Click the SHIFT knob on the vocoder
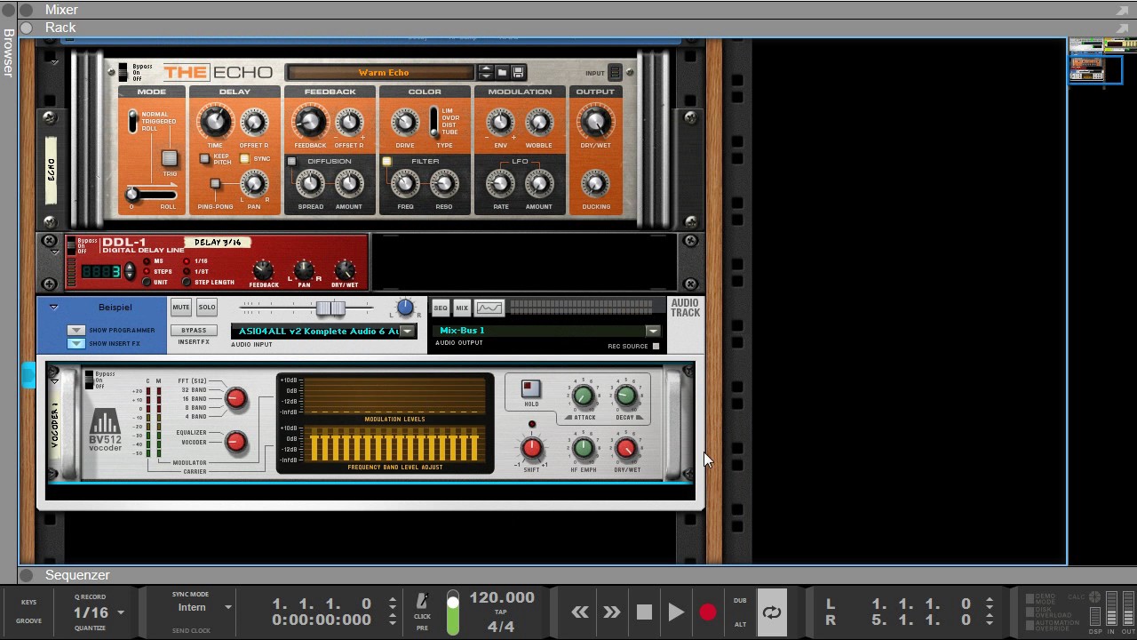The width and height of the screenshot is (1137, 640). (531, 449)
